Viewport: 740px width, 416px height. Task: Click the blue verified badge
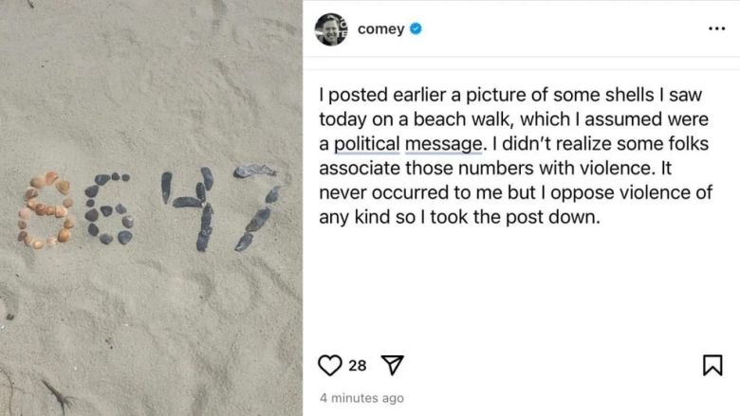[x=416, y=29]
